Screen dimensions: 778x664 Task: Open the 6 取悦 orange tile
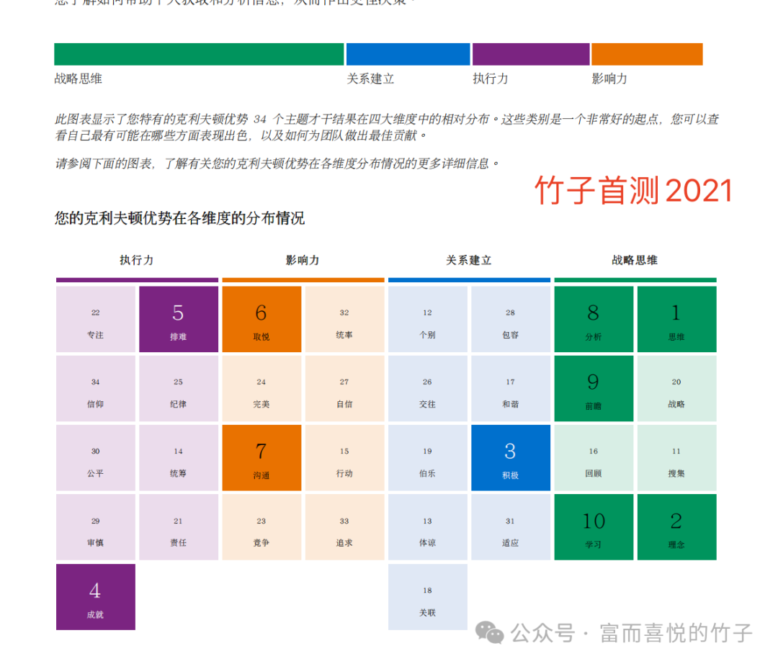point(261,319)
